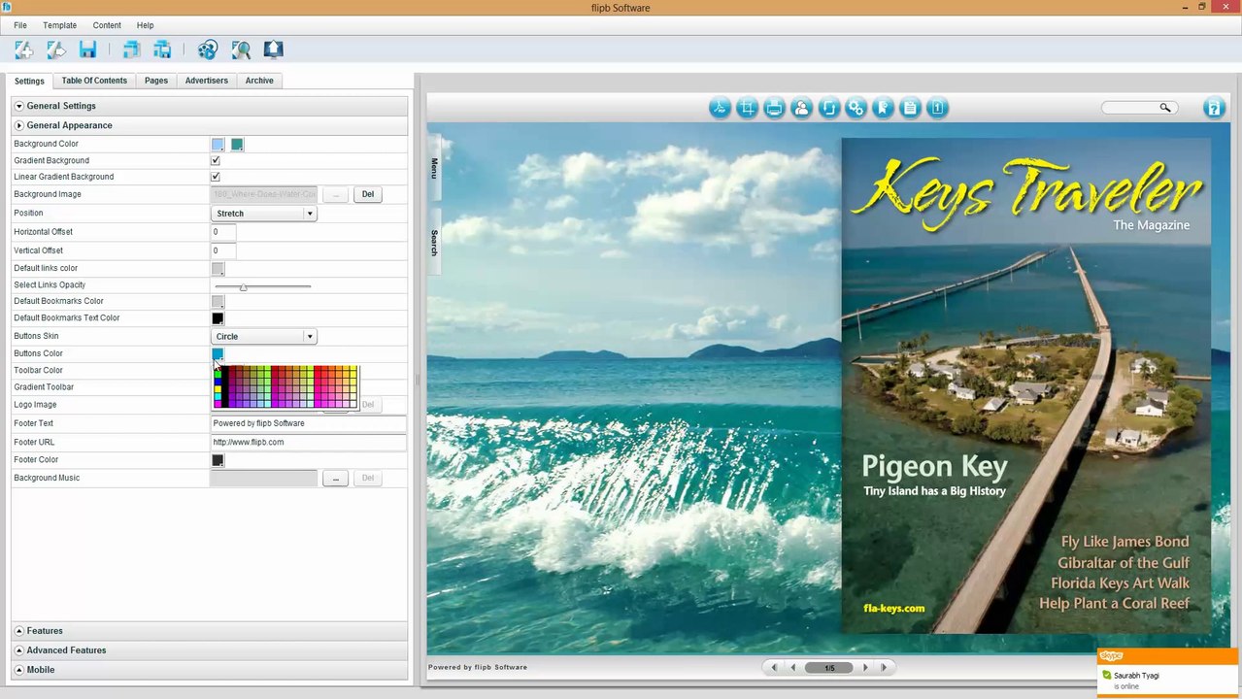Click Del button for Background Image
Viewport: 1242px width, 699px height.
pos(367,194)
